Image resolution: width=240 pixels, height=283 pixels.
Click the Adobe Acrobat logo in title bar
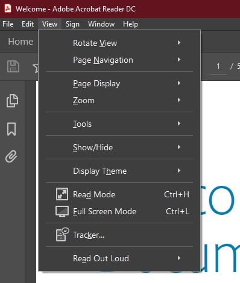(x=8, y=8)
